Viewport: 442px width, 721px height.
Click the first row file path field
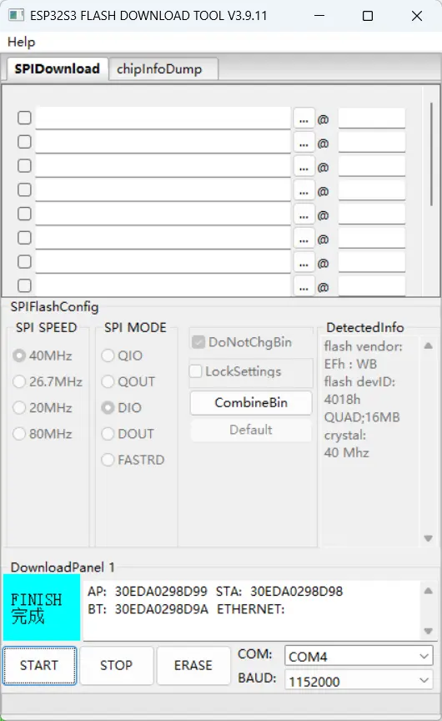tap(163, 118)
